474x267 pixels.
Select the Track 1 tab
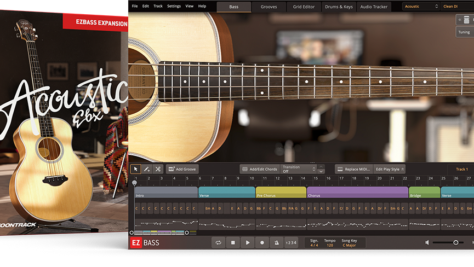tap(461, 169)
